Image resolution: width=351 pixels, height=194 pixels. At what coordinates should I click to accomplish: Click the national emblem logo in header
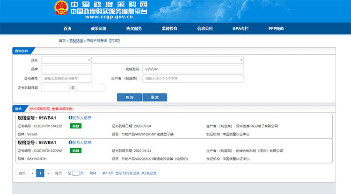pos(60,9)
